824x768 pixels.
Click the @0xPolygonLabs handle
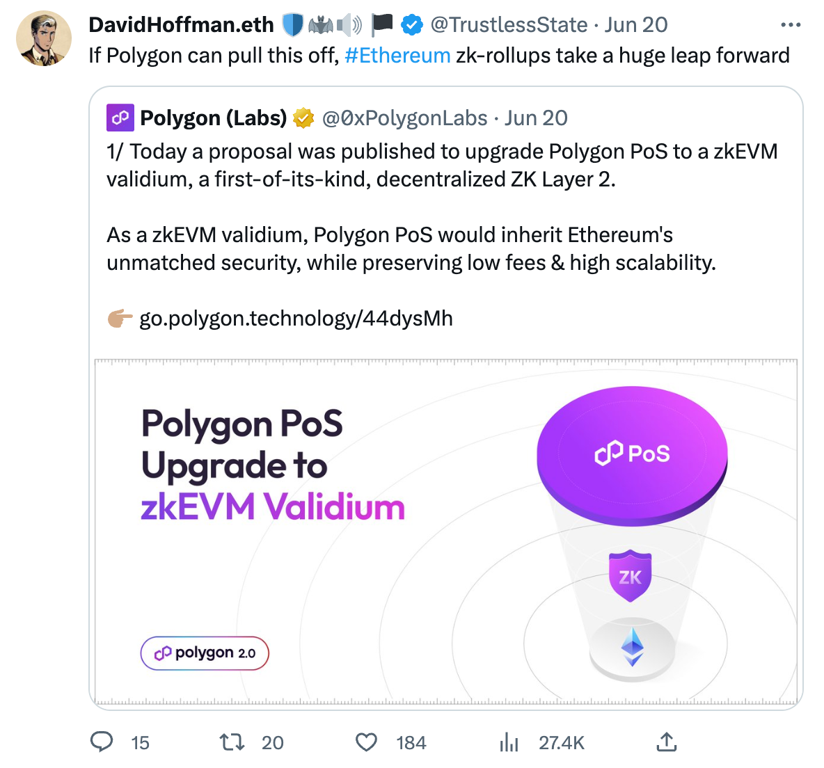[404, 118]
